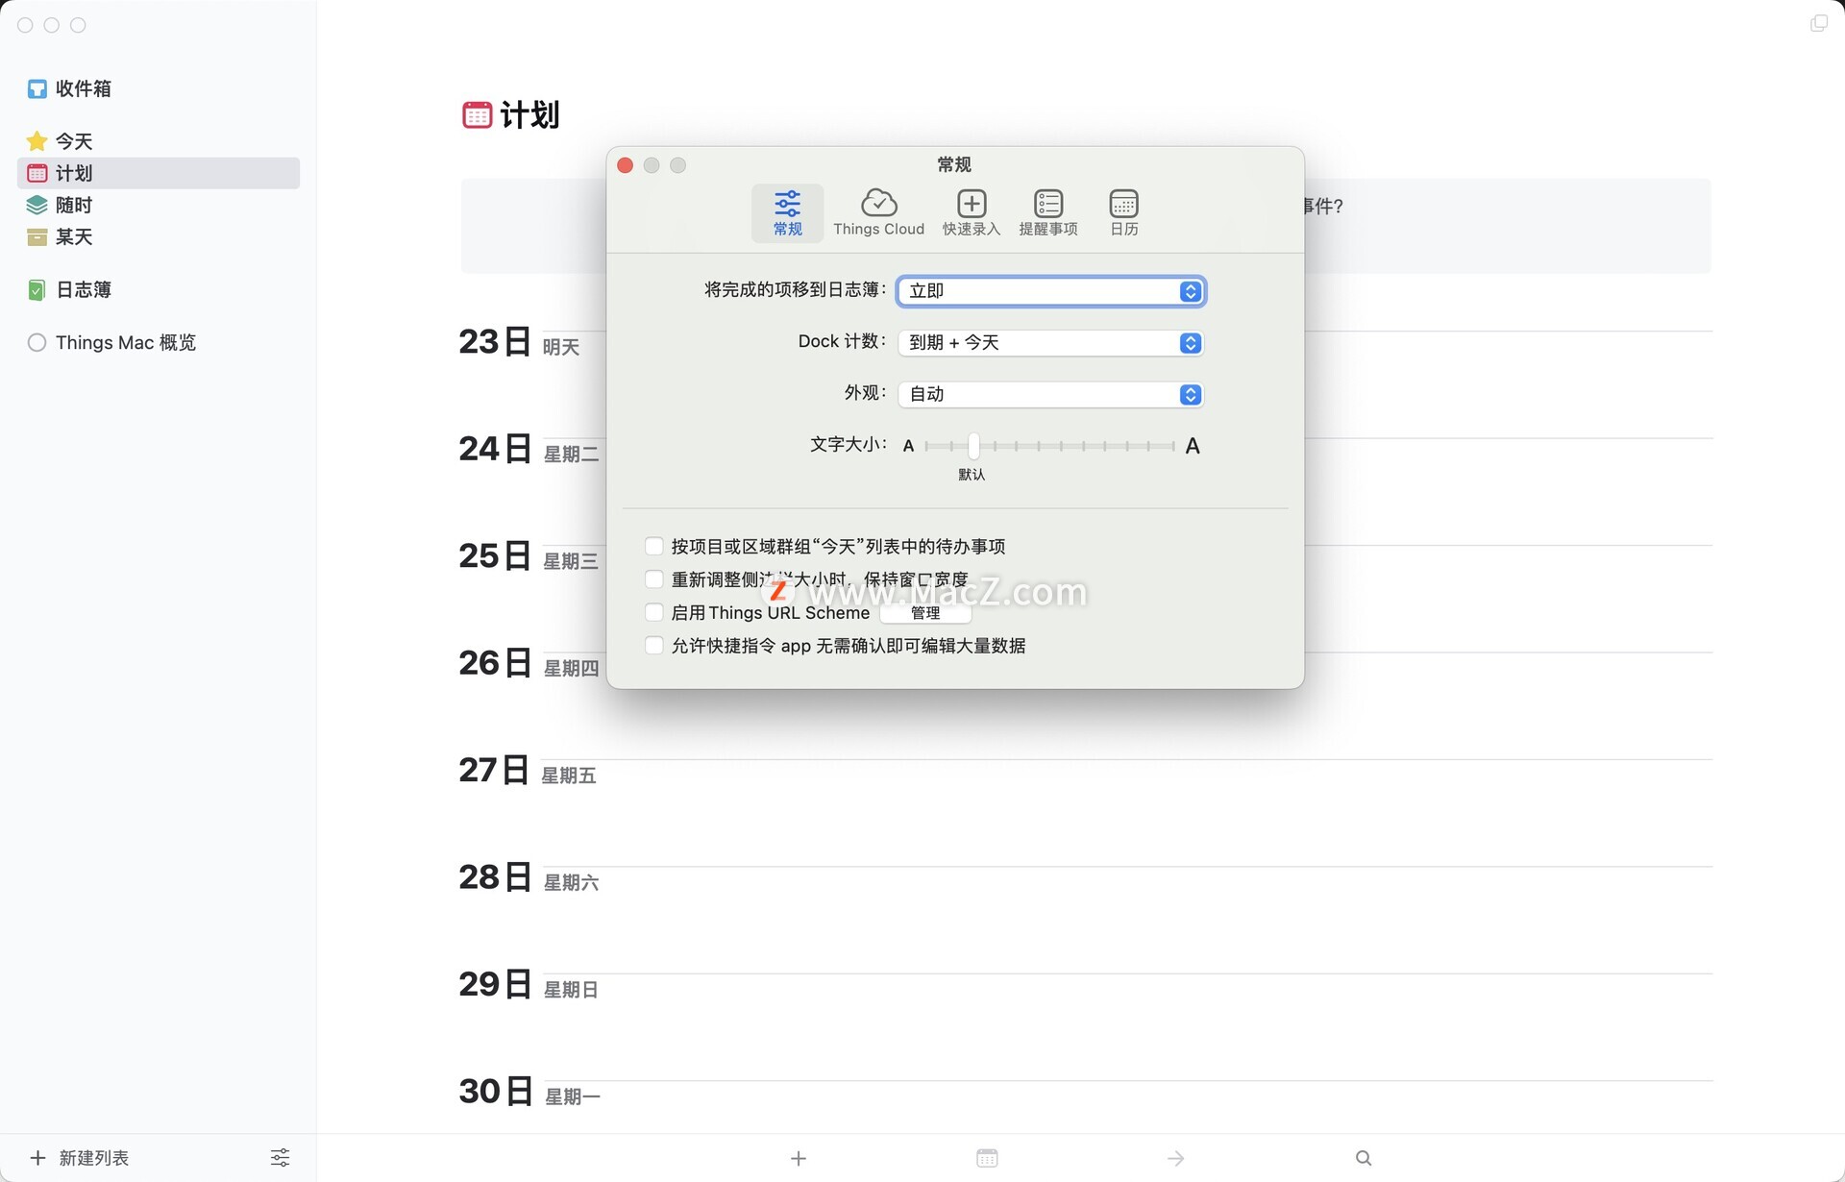
Task: Toggle 重新调整侧边栏大小时保持窗口宽度 checkbox
Action: click(654, 579)
